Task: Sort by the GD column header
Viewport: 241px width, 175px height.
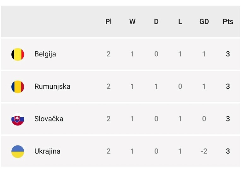Action: 204,22
